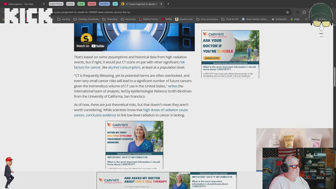
Task: Open the RedFox Forum bookmark
Action: click(148, 19)
